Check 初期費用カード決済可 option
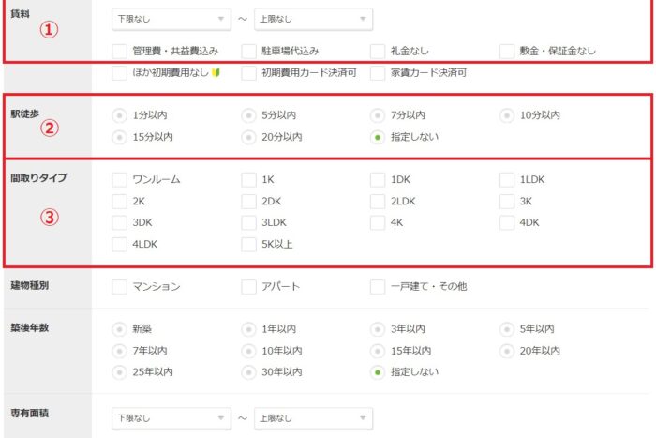Image resolution: width=656 pixels, height=438 pixels. 248,73
